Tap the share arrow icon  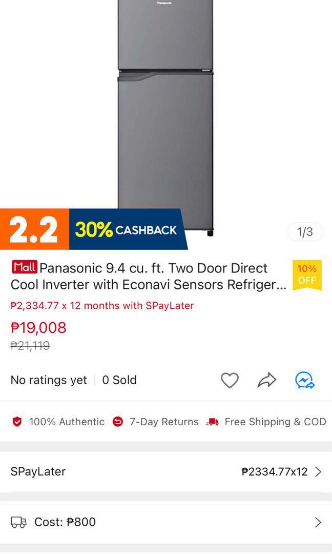(x=267, y=380)
